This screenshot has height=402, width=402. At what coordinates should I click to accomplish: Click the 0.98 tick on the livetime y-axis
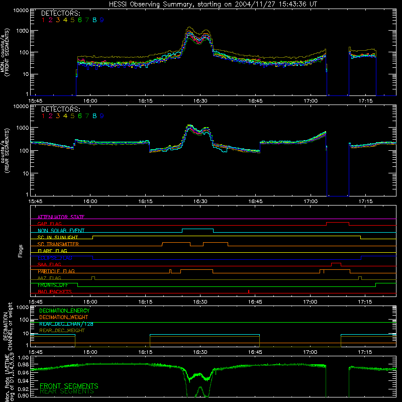pos(23,365)
